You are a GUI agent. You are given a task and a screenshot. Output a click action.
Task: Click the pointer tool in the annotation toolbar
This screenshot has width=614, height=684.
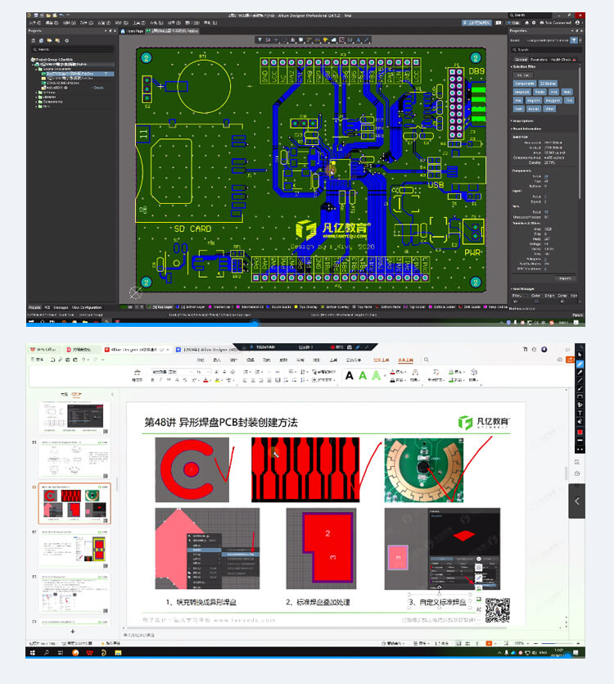pyautogui.click(x=580, y=355)
